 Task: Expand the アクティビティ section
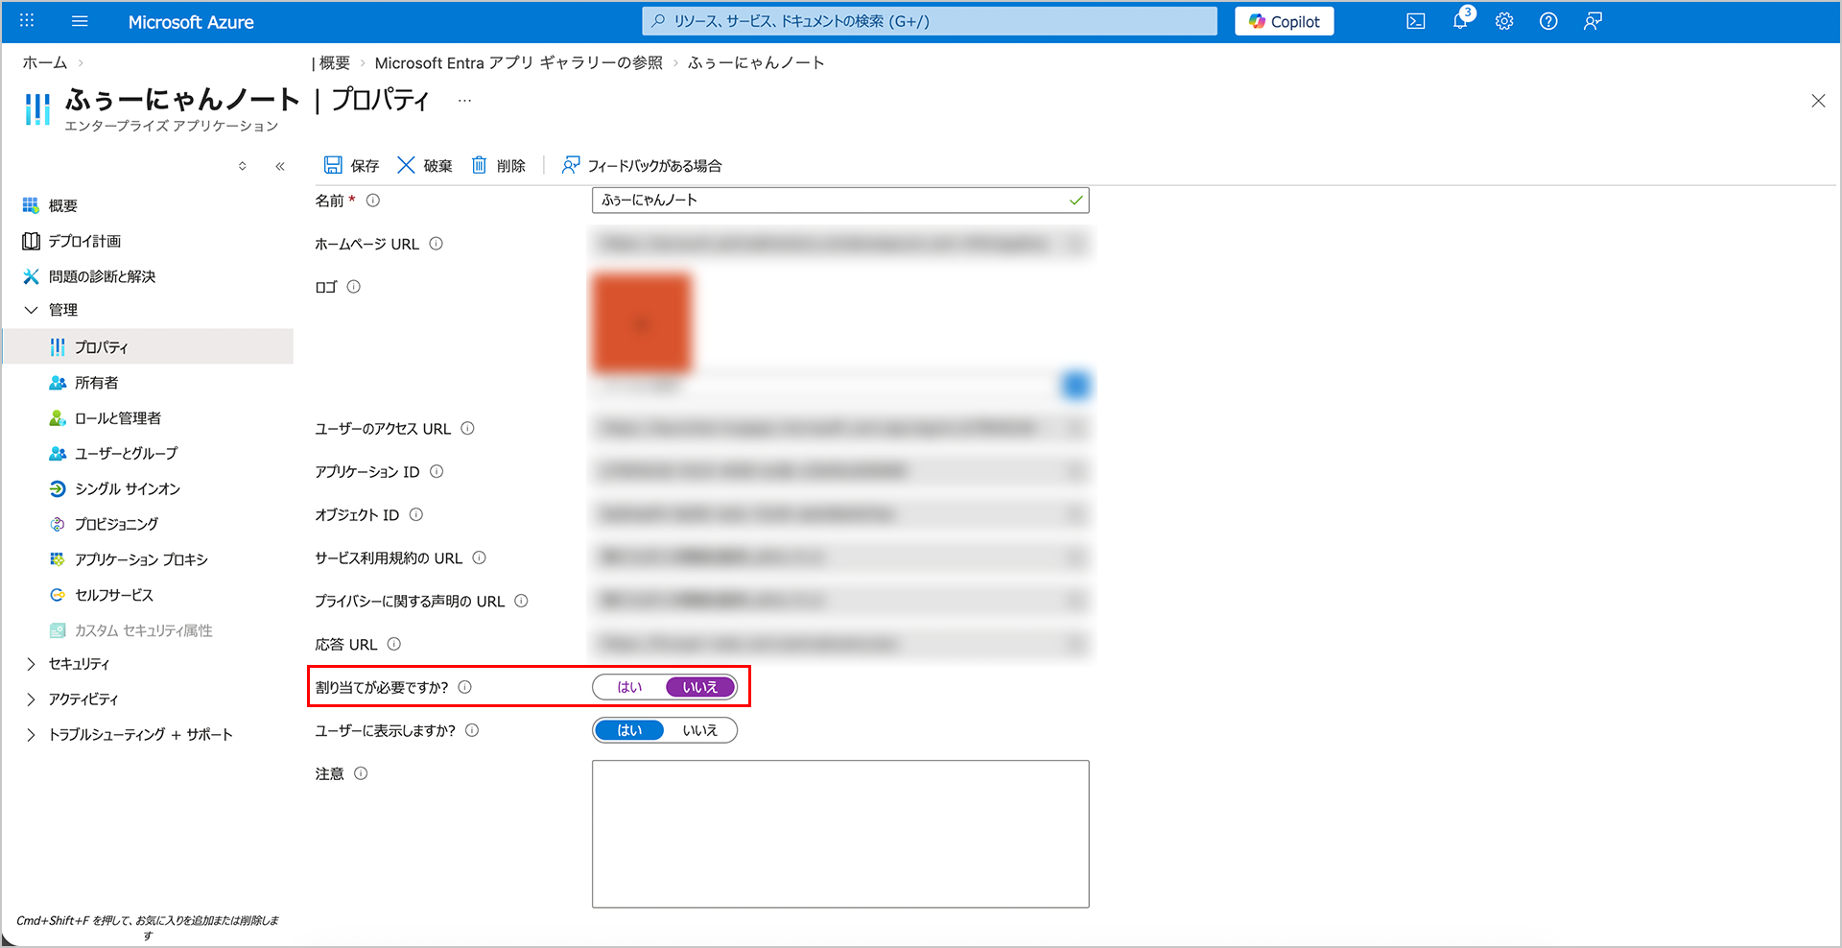(x=31, y=699)
